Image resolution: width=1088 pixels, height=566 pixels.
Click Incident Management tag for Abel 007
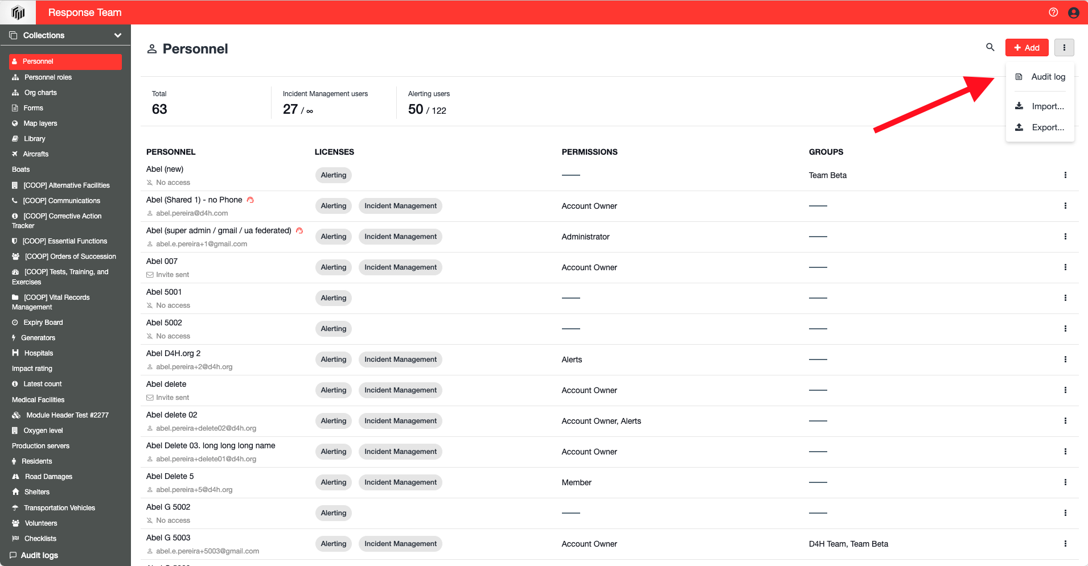click(x=400, y=267)
